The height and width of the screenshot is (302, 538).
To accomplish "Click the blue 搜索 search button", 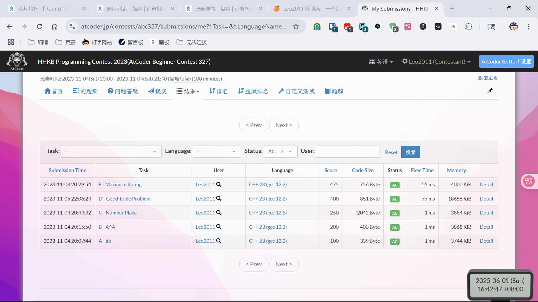I will [411, 152].
